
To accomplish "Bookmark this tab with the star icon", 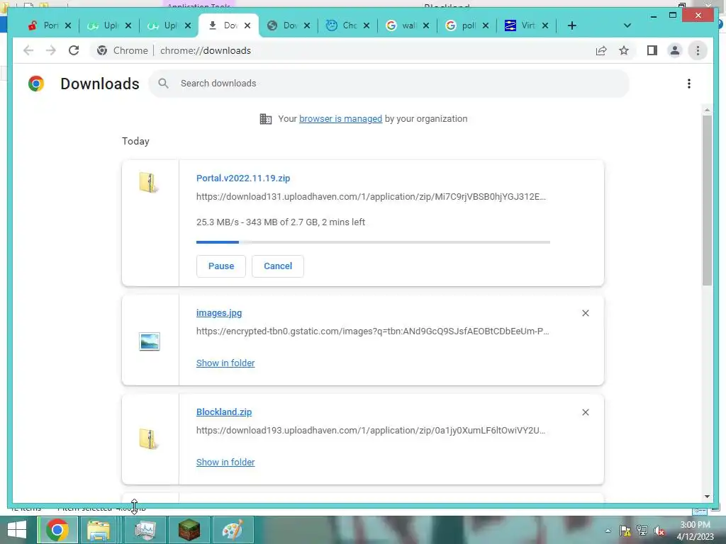I will pyautogui.click(x=624, y=50).
